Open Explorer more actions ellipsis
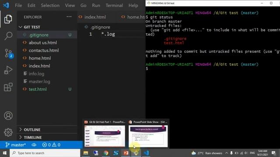 (x=69, y=17)
